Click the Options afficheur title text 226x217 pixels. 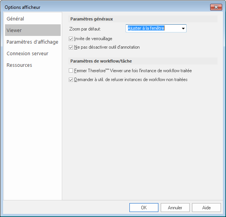point(22,7)
